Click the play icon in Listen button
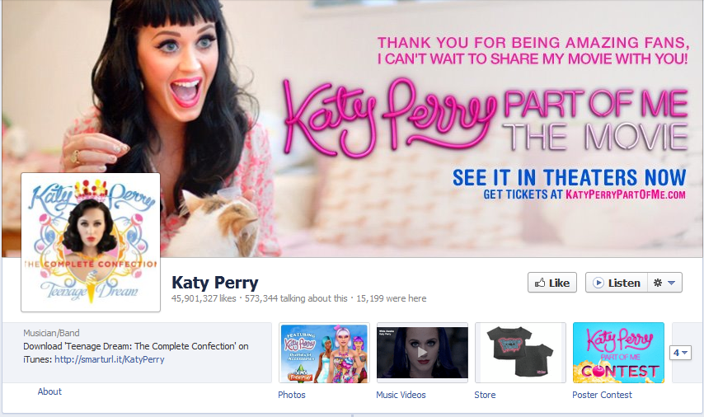Image resolution: width=704 pixels, height=417 pixels. tap(598, 283)
